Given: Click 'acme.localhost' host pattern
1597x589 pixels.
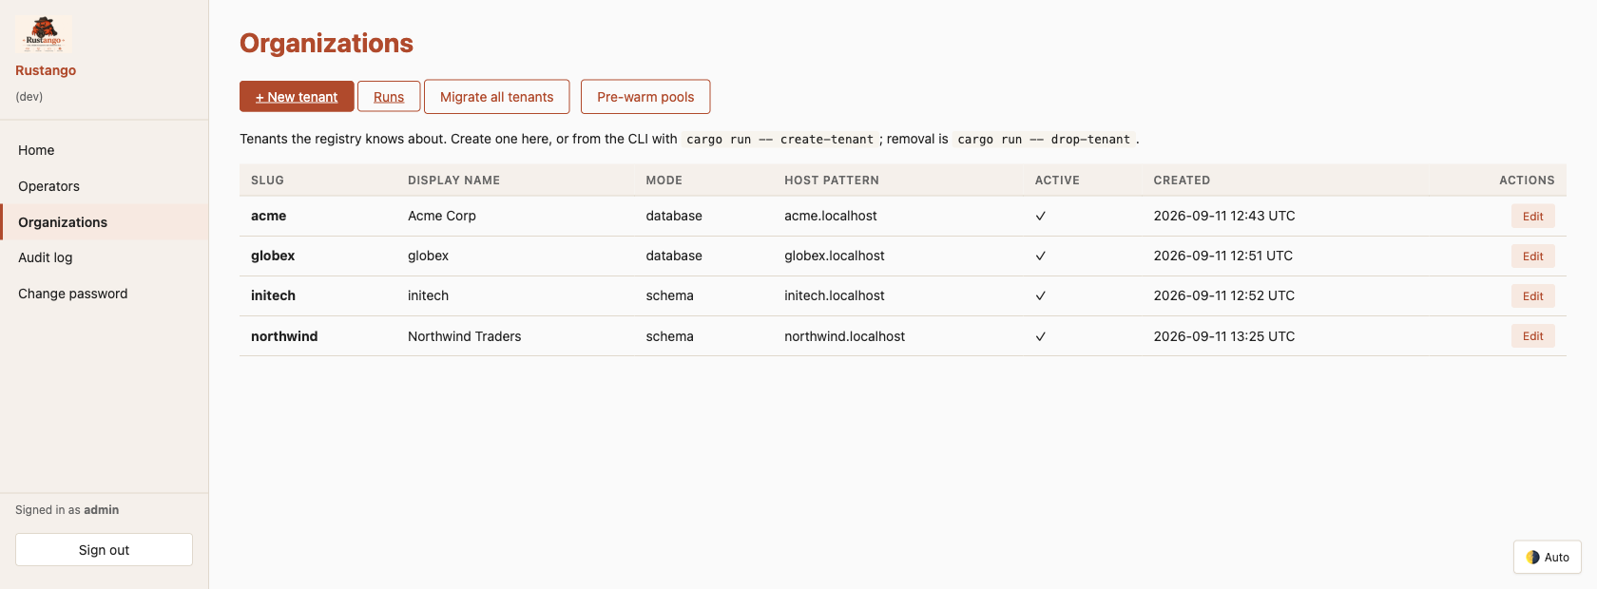Looking at the screenshot, I should tap(831, 216).
